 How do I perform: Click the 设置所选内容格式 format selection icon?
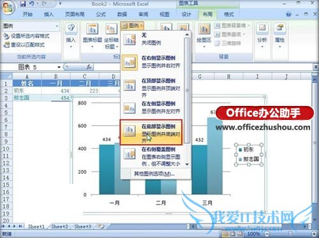coord(6,36)
